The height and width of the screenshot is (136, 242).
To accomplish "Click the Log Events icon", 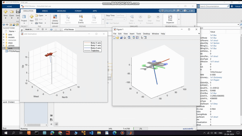I will 81,19.
